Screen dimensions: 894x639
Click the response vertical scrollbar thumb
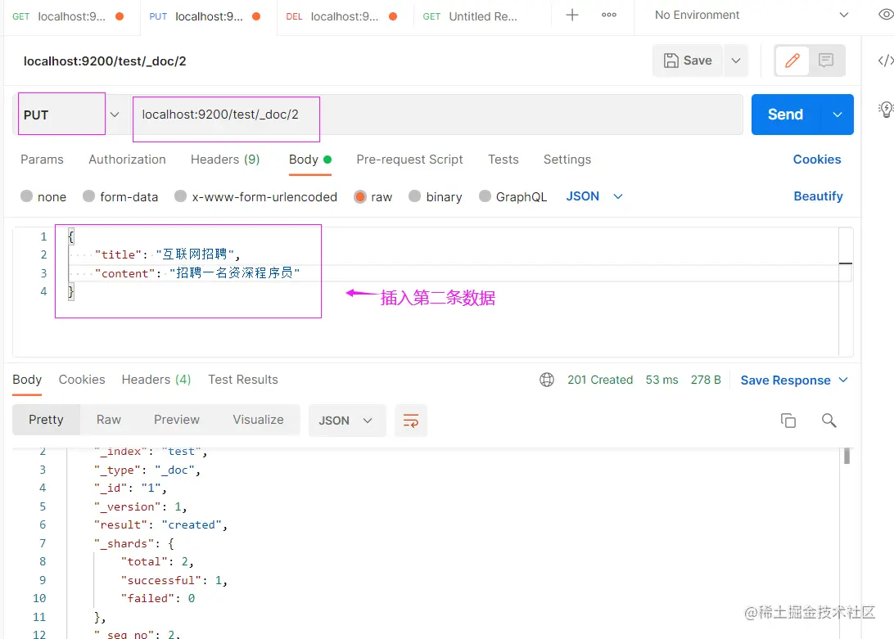coord(847,456)
